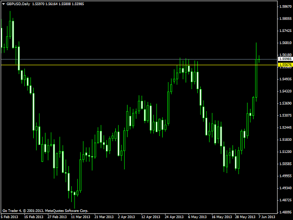Image resolution: width=293 pixels, height=220 pixels.
Task: Click the 1.56810 price axis value
Action: coord(285,43)
